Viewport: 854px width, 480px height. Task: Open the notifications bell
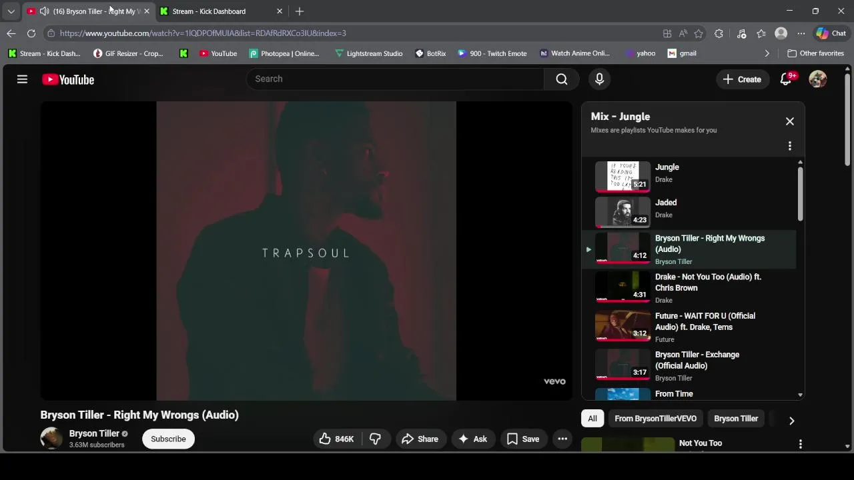click(x=786, y=79)
